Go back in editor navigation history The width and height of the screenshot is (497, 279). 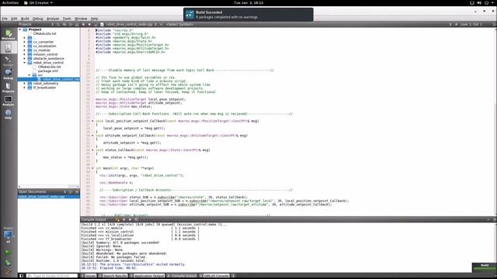pos(83,24)
